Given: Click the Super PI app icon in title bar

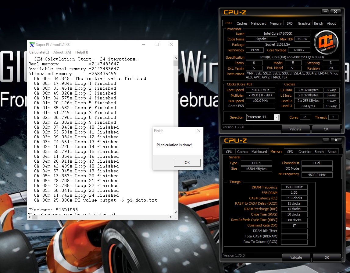Looking at the screenshot, I should pos(32,44).
